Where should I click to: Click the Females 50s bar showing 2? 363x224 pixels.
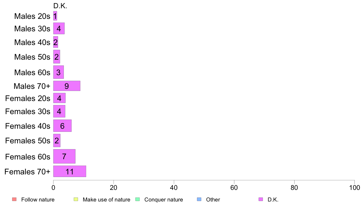tap(57, 141)
